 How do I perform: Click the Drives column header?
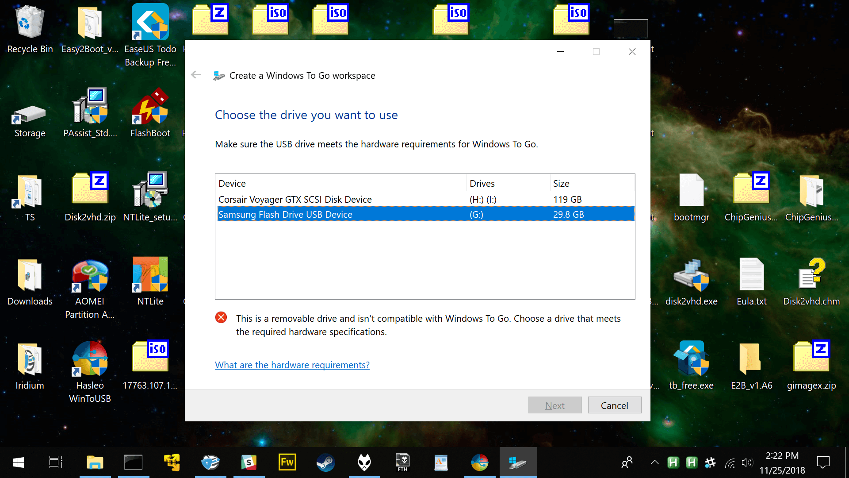[x=508, y=183]
